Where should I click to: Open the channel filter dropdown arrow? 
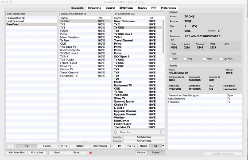click(163, 146)
